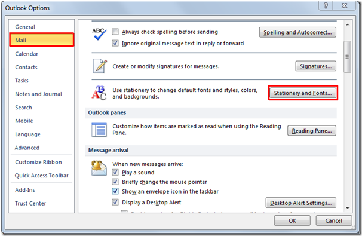The height and width of the screenshot is (236, 362).
Task: Click the bell and envelope message arrival icon
Action: click(x=99, y=168)
